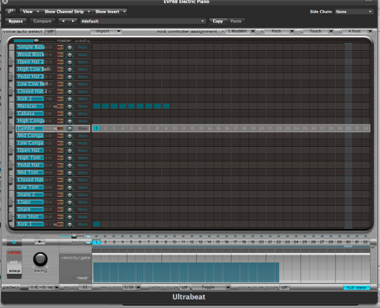Go to the previous preset arrow
Viewport: 380px width, 308px height.
coord(63,21)
